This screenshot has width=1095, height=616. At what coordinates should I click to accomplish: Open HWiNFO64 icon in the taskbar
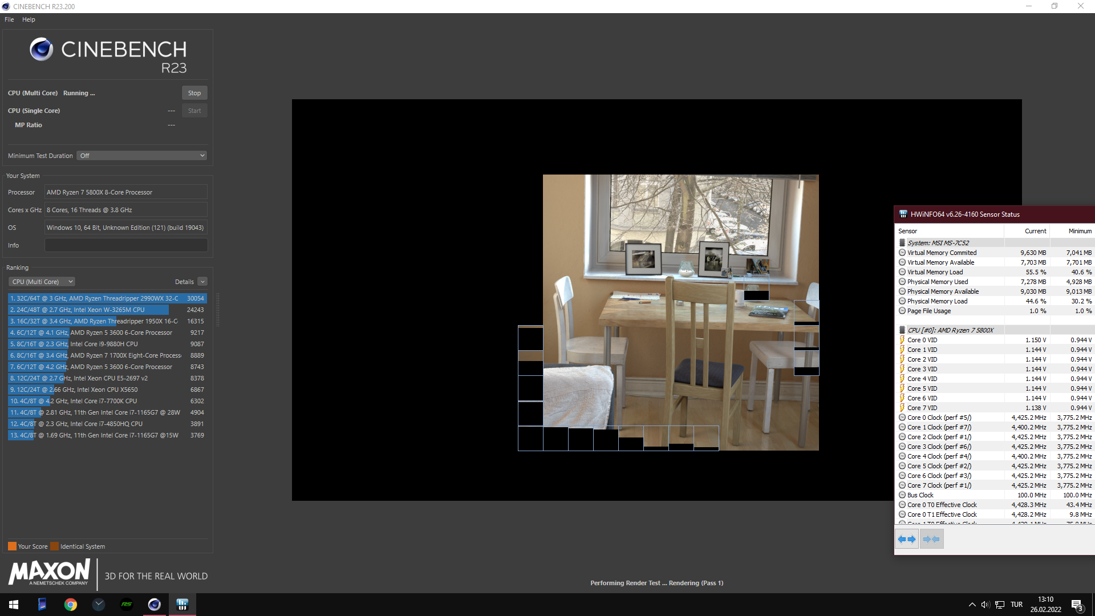click(x=182, y=605)
